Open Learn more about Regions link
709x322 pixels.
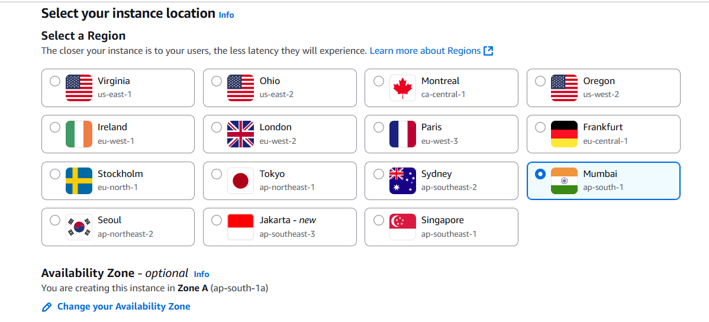point(425,51)
